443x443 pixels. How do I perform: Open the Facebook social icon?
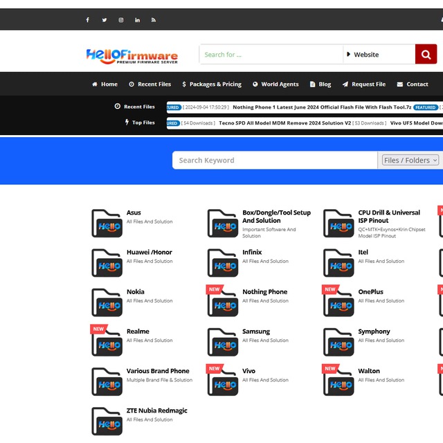click(x=88, y=20)
